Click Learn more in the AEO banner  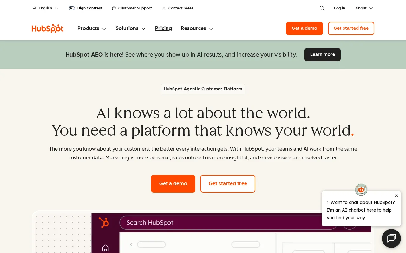click(323, 55)
